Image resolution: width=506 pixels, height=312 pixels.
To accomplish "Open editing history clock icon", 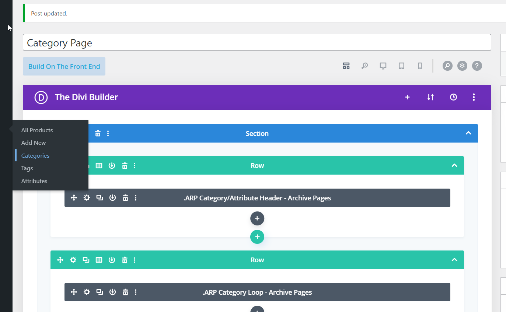I will click(x=453, y=97).
